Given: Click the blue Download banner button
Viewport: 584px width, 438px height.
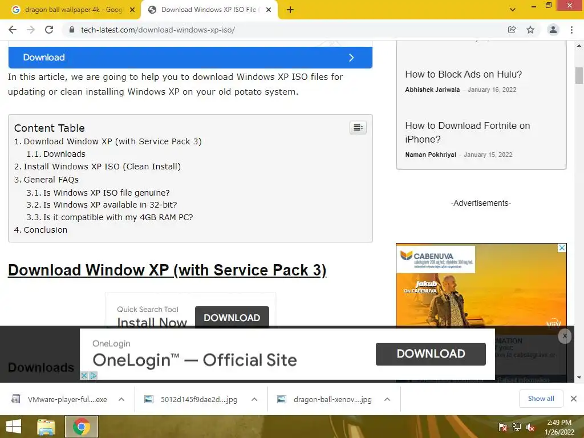Looking at the screenshot, I should [x=190, y=58].
